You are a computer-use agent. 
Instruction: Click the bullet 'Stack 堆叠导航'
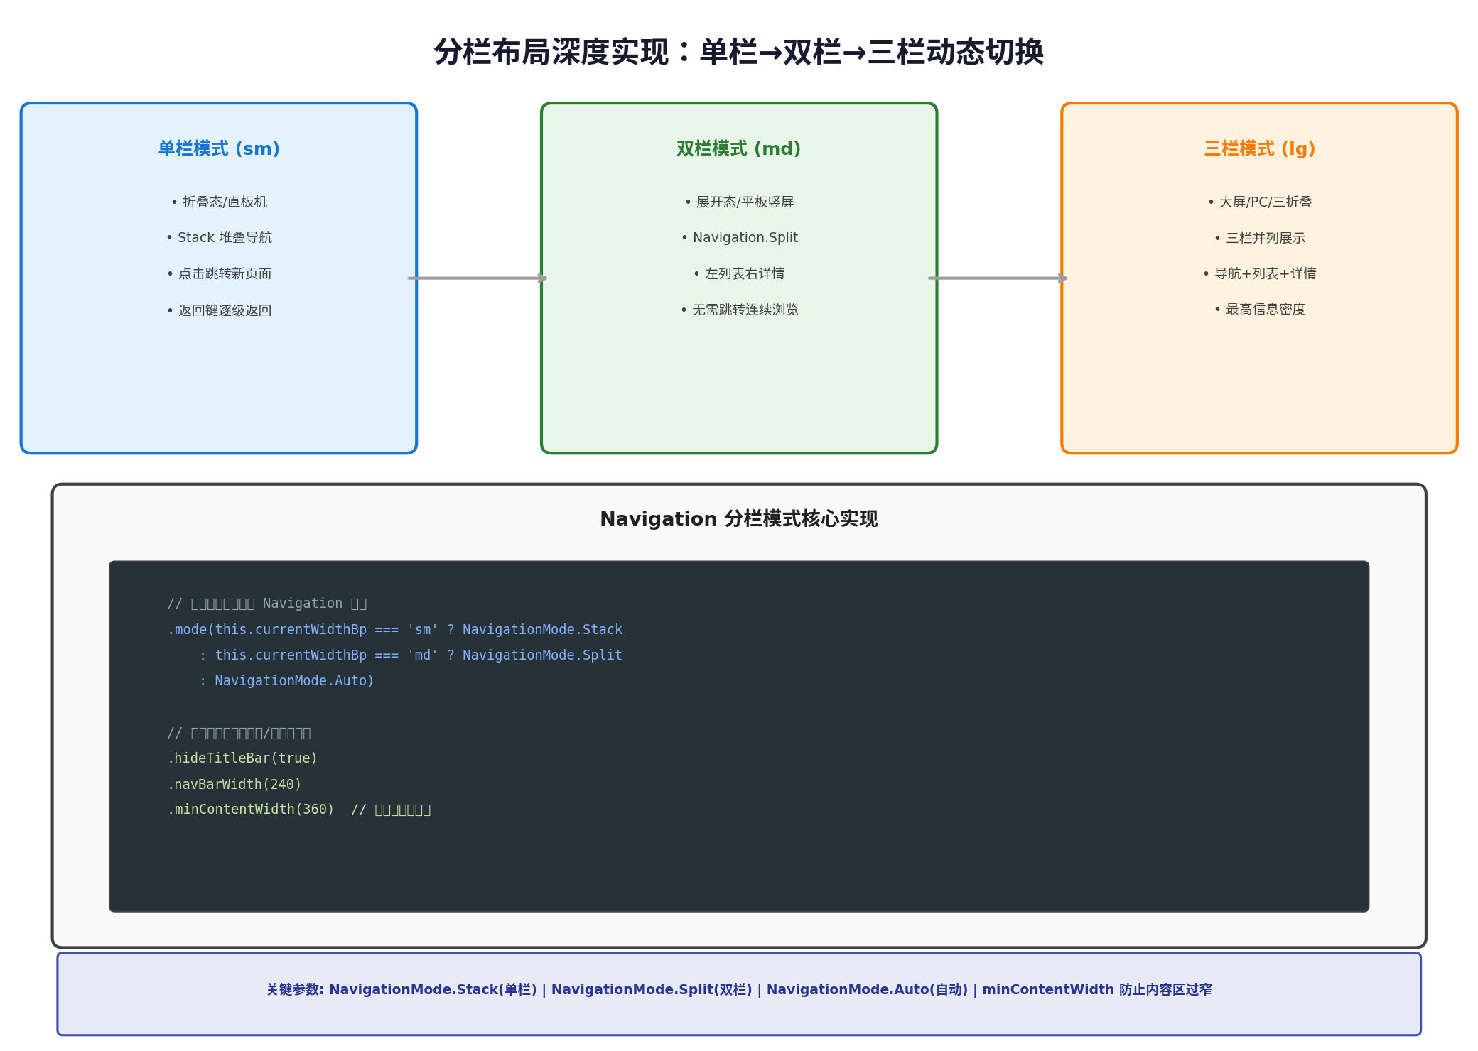click(219, 237)
